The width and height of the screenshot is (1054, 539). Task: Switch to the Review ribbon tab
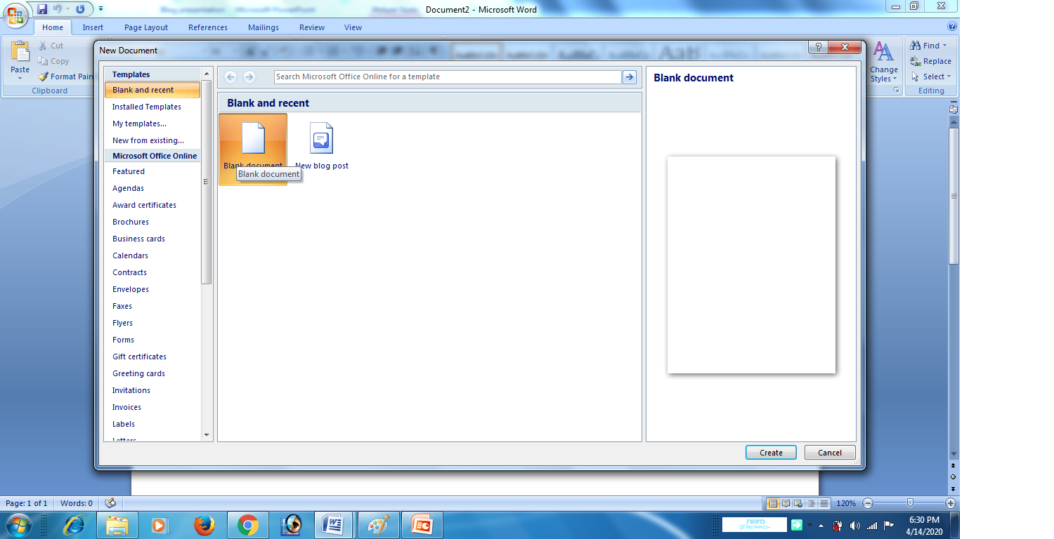coord(312,27)
